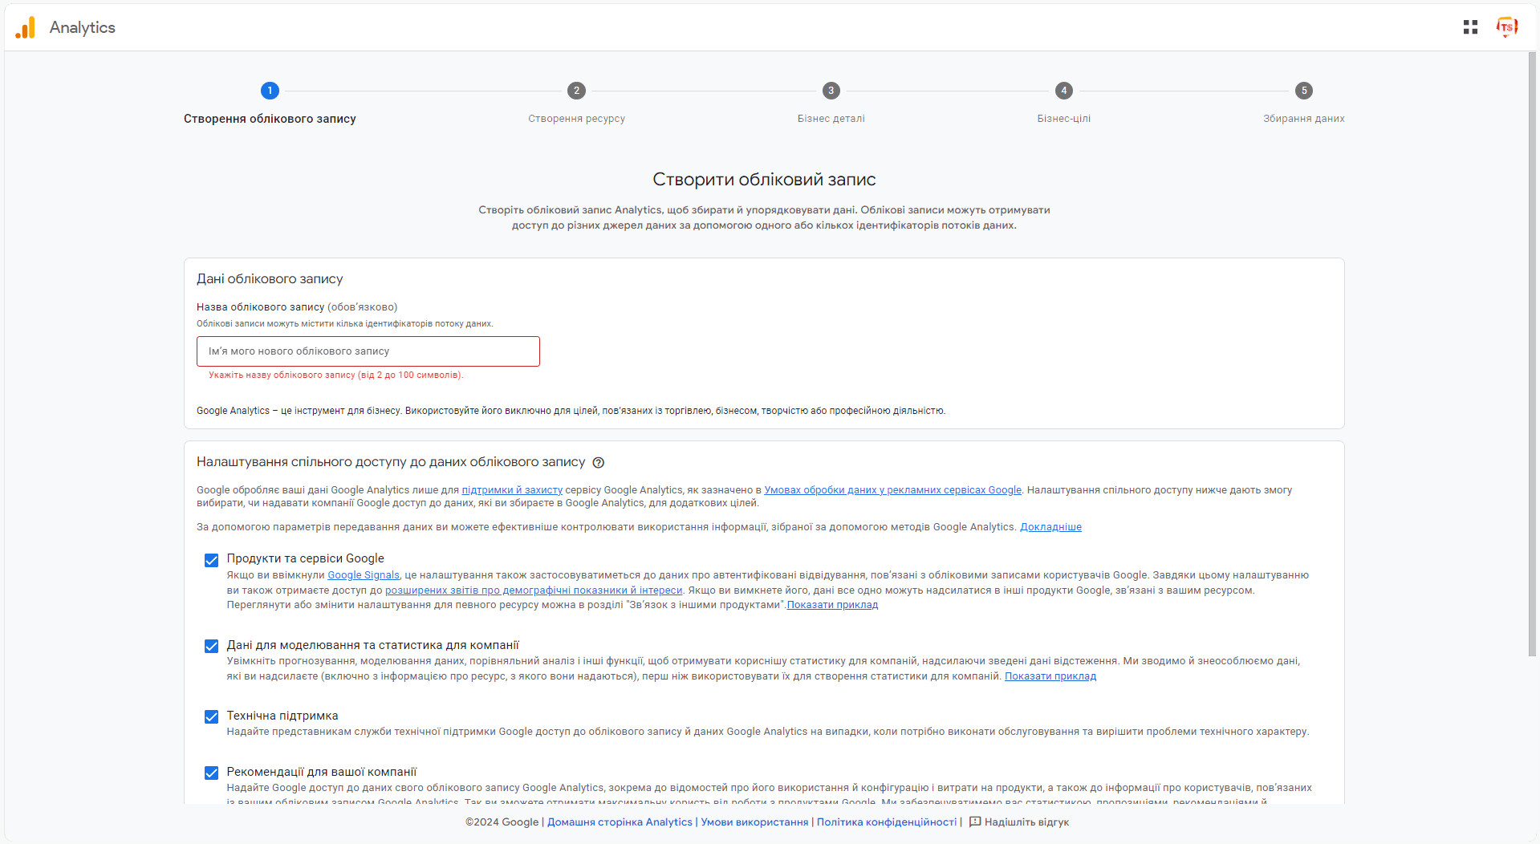This screenshot has height=844, width=1540.
Task: Select step 3 circle in progress stepper
Action: 831,91
